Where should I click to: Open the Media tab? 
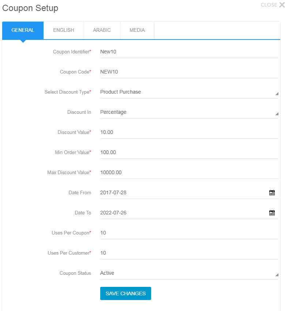click(137, 30)
